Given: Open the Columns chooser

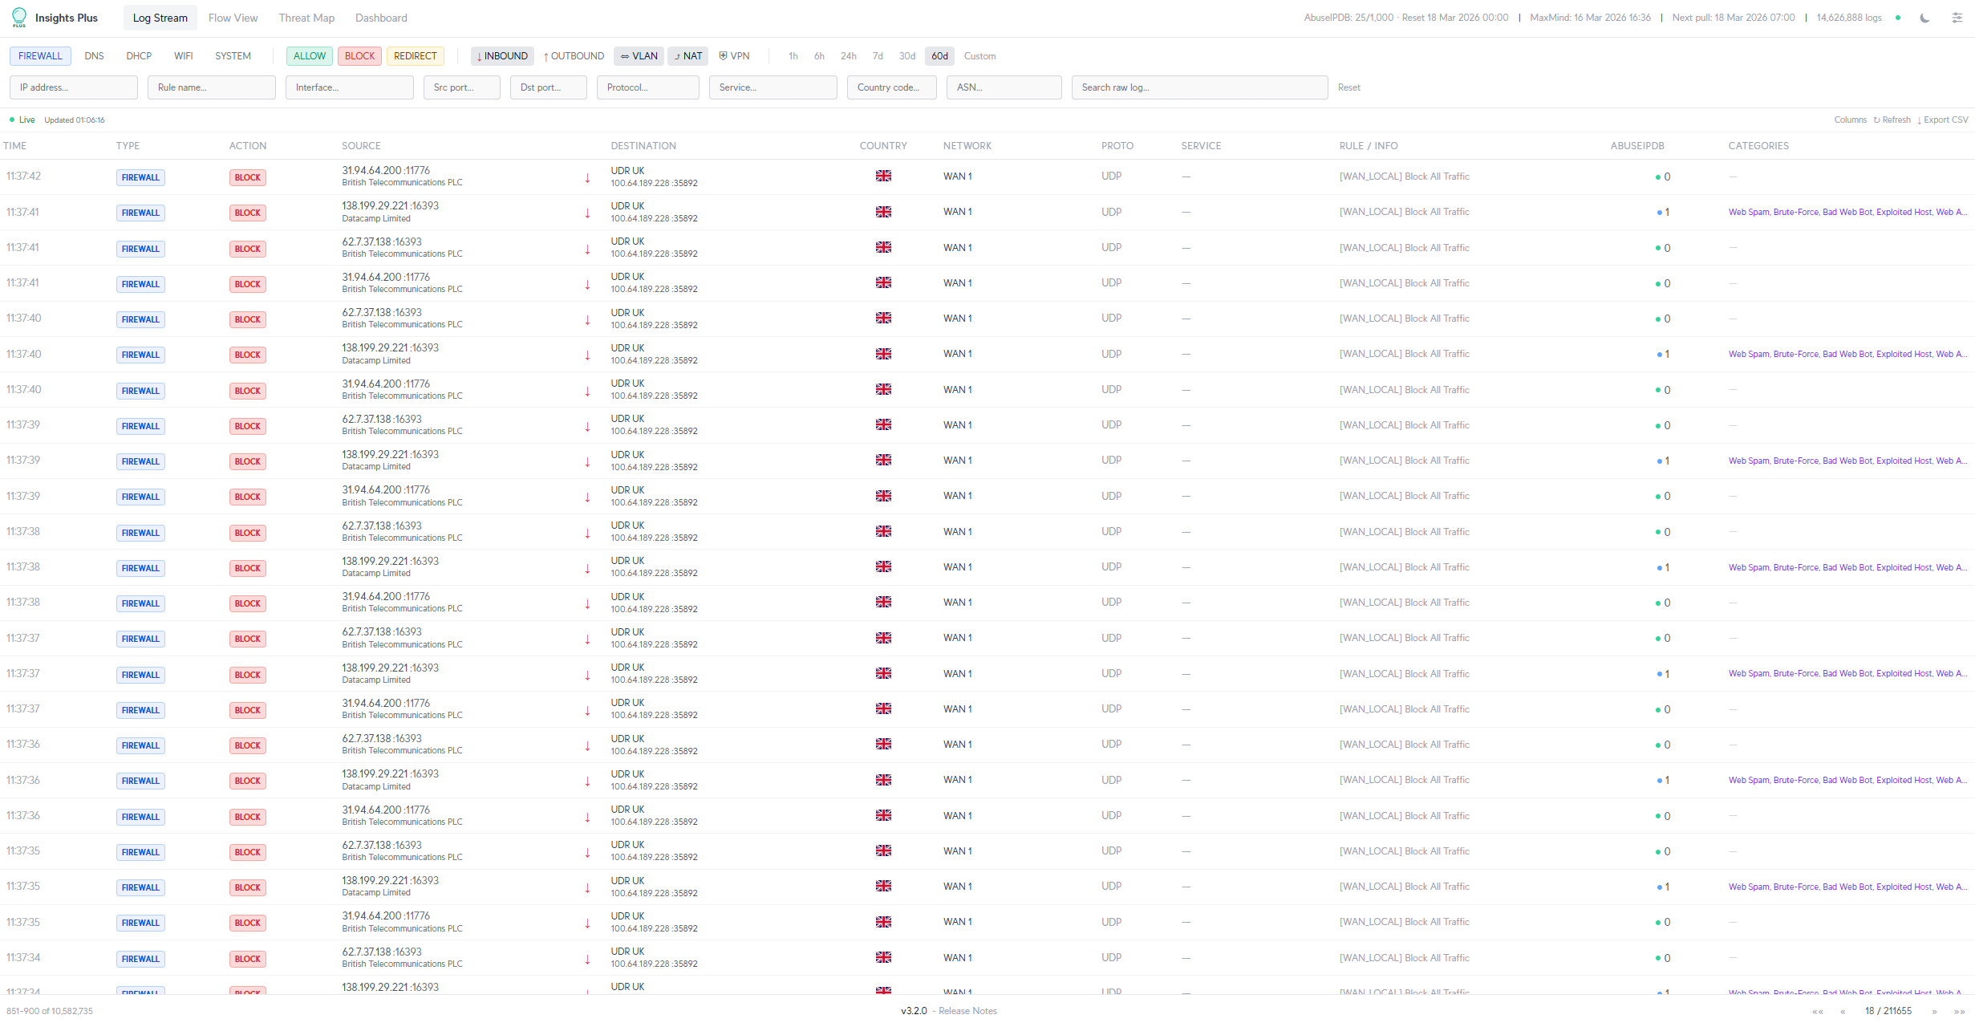Looking at the screenshot, I should pyautogui.click(x=1850, y=120).
